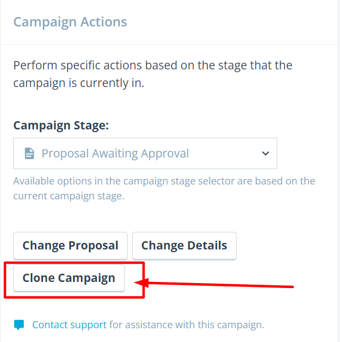Open the Change Details action
340x342 pixels.
pos(184,246)
